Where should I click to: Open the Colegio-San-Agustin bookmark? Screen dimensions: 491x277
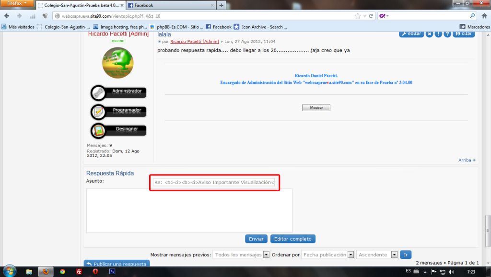63,27
